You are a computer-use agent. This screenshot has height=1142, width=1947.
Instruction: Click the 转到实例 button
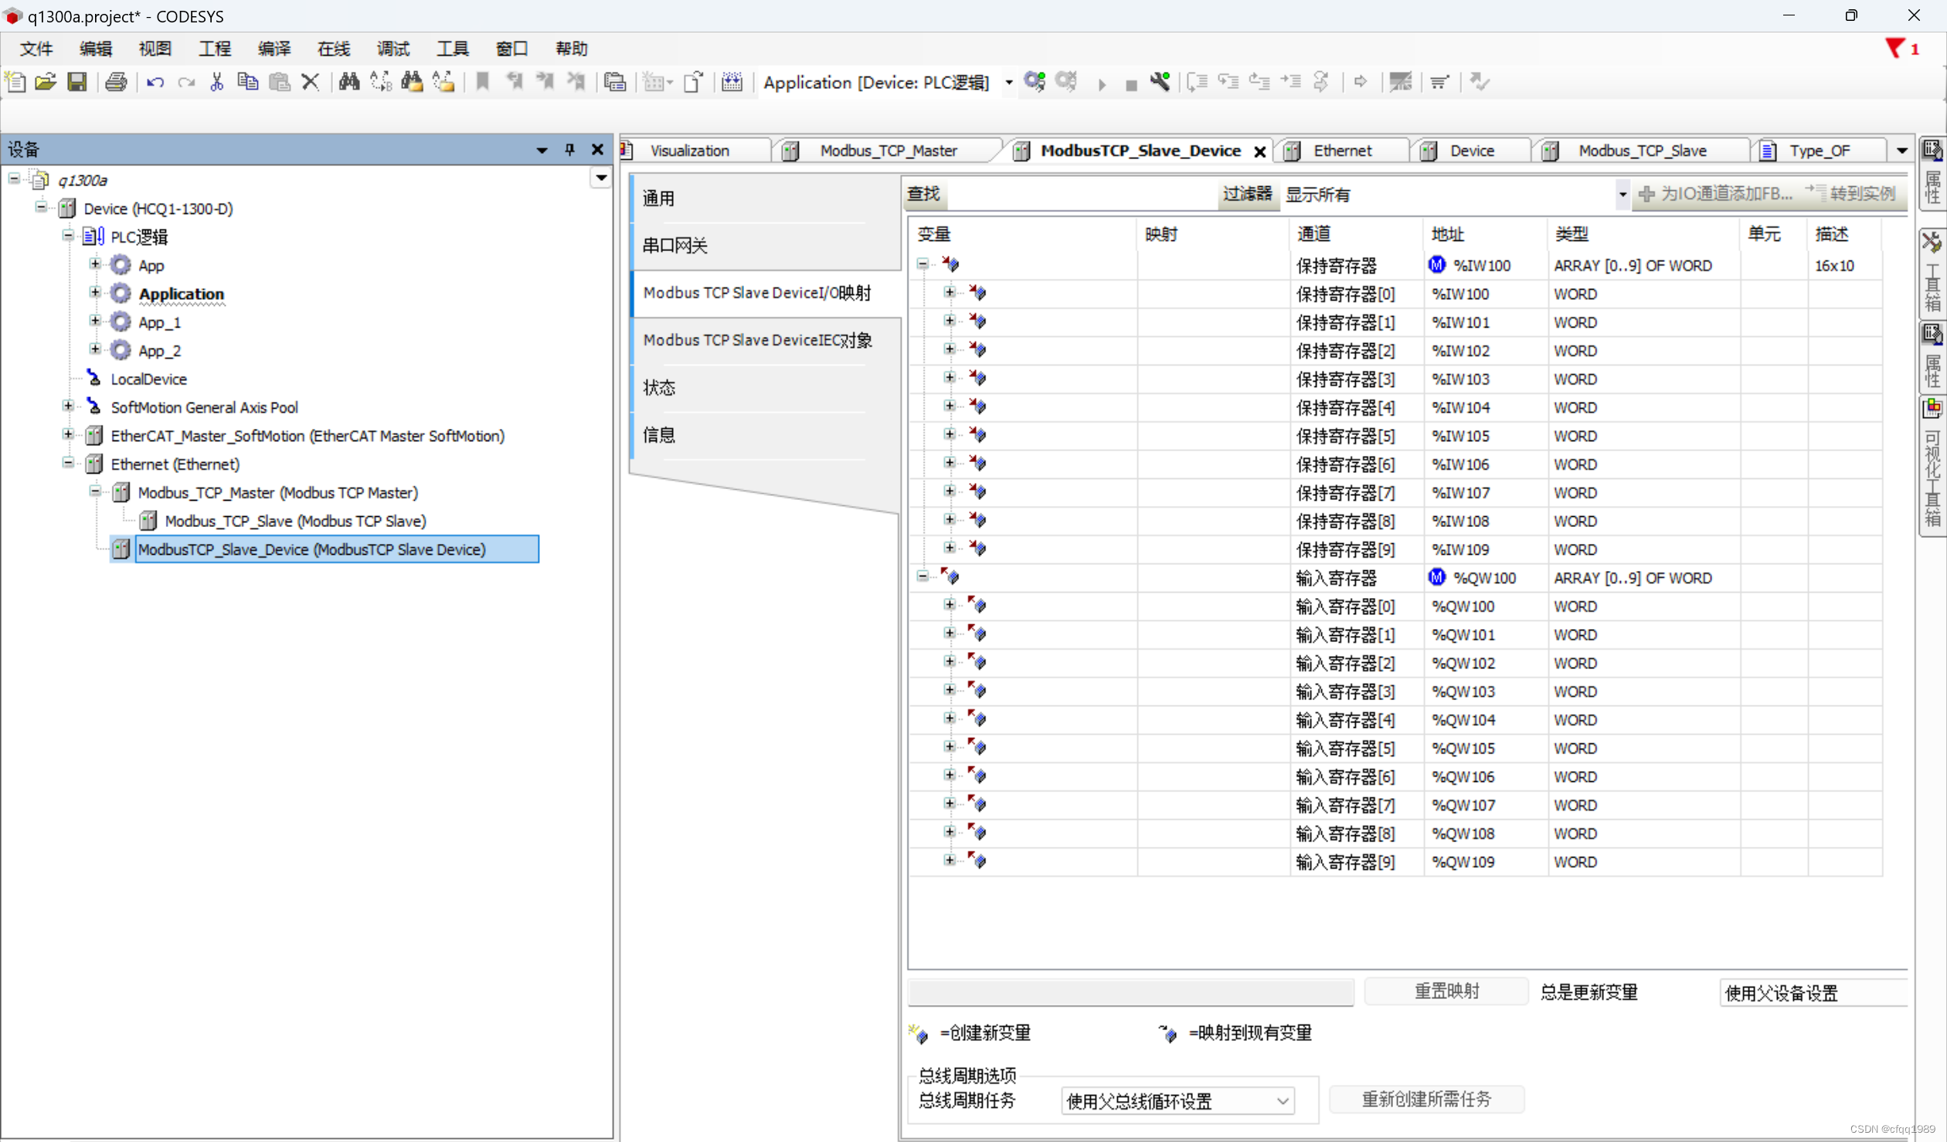coord(1851,194)
